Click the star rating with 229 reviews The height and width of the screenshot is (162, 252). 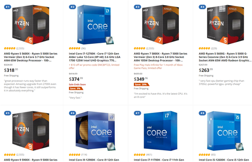coord(205,48)
